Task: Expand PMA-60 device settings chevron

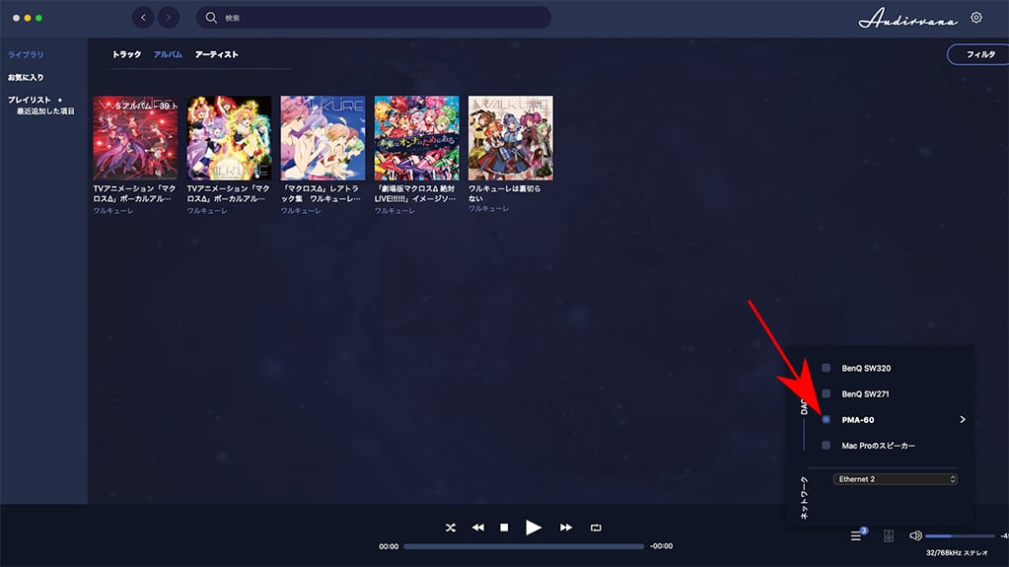Action: tap(963, 420)
